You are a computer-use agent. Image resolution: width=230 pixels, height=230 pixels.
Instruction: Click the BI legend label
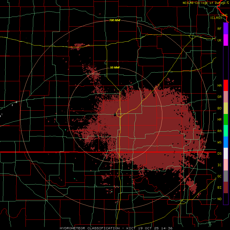pos(219,188)
